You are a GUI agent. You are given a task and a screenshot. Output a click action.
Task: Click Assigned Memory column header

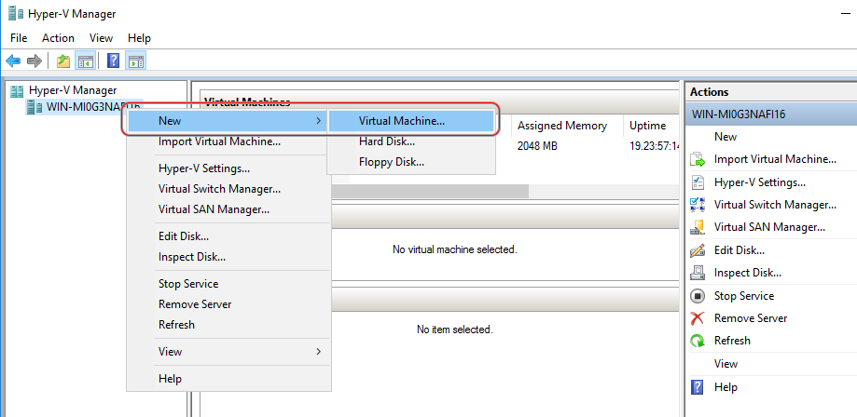(x=562, y=126)
